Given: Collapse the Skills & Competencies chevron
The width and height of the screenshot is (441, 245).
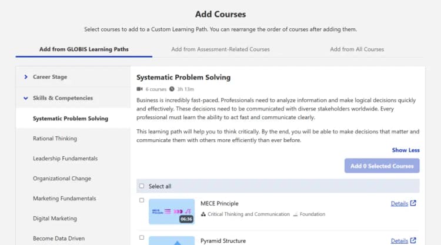Looking at the screenshot, I should 26,98.
